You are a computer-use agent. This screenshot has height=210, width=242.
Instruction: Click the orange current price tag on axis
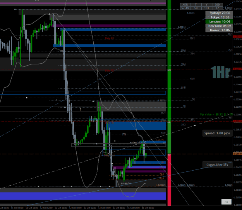point(237,154)
